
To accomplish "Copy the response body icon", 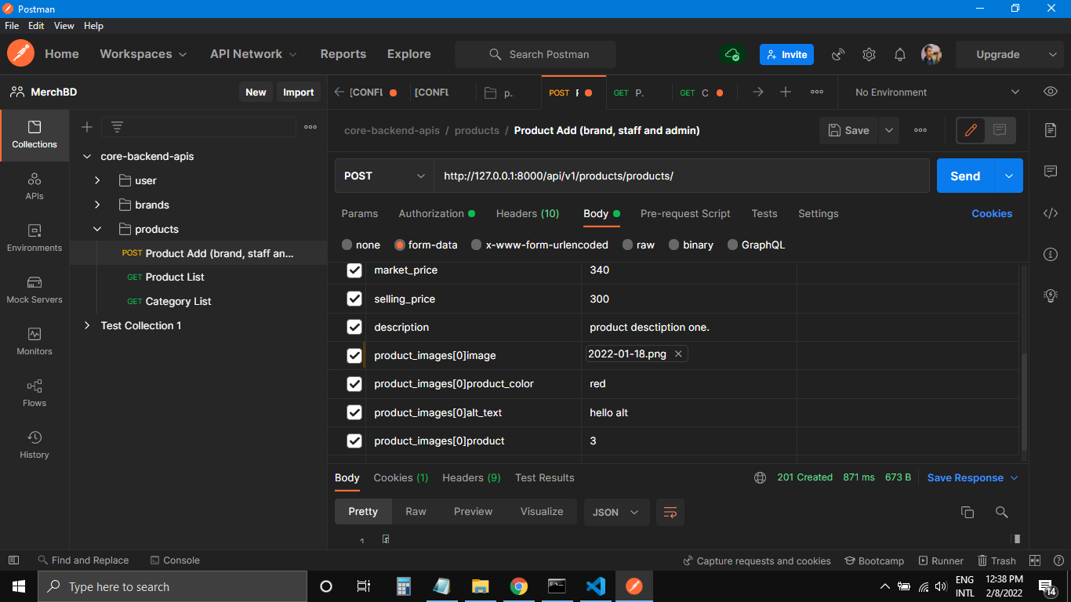I will [968, 512].
